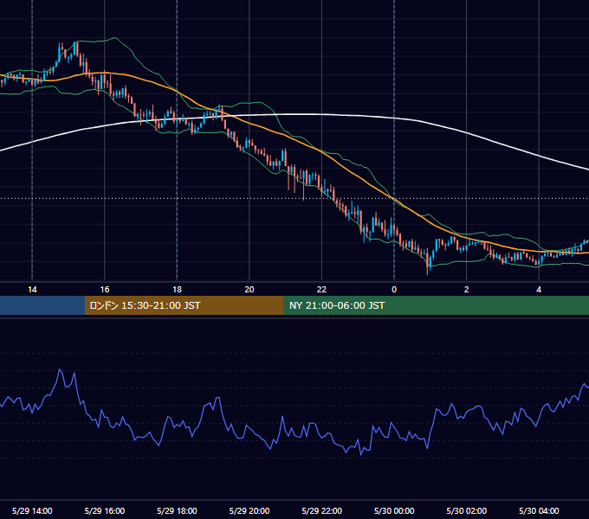This screenshot has width=589, height=519.
Task: Click the 0 hour axis label
Action: [394, 290]
